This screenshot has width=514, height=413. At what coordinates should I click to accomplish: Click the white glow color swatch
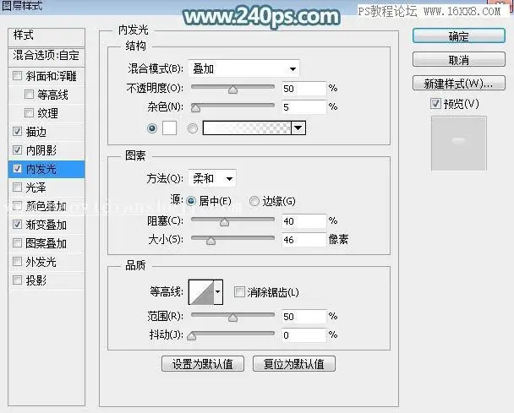tap(169, 128)
